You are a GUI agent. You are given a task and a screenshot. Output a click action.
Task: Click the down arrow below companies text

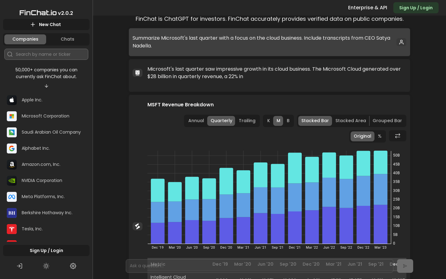[x=46, y=86]
